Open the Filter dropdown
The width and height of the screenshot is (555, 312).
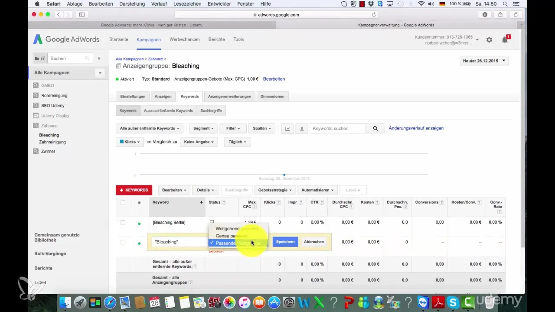tap(233, 128)
